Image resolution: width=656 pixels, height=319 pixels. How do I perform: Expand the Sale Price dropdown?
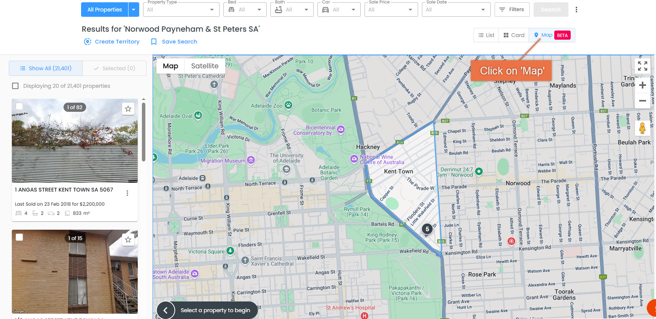point(391,10)
